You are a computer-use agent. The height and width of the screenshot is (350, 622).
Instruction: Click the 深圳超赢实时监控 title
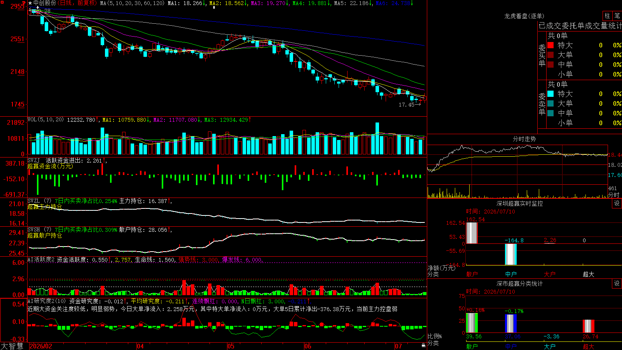tap(520, 203)
